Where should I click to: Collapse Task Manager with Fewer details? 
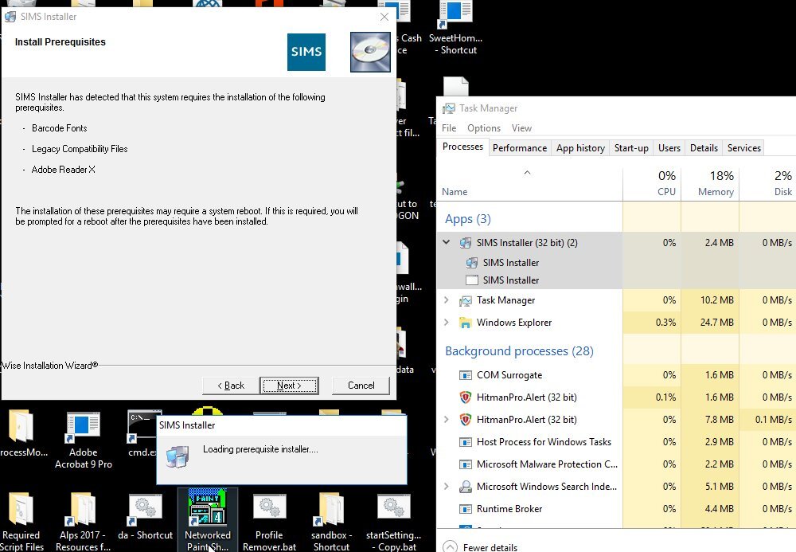[480, 547]
